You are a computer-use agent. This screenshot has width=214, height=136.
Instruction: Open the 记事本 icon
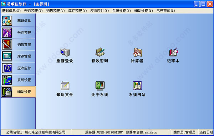173,52
